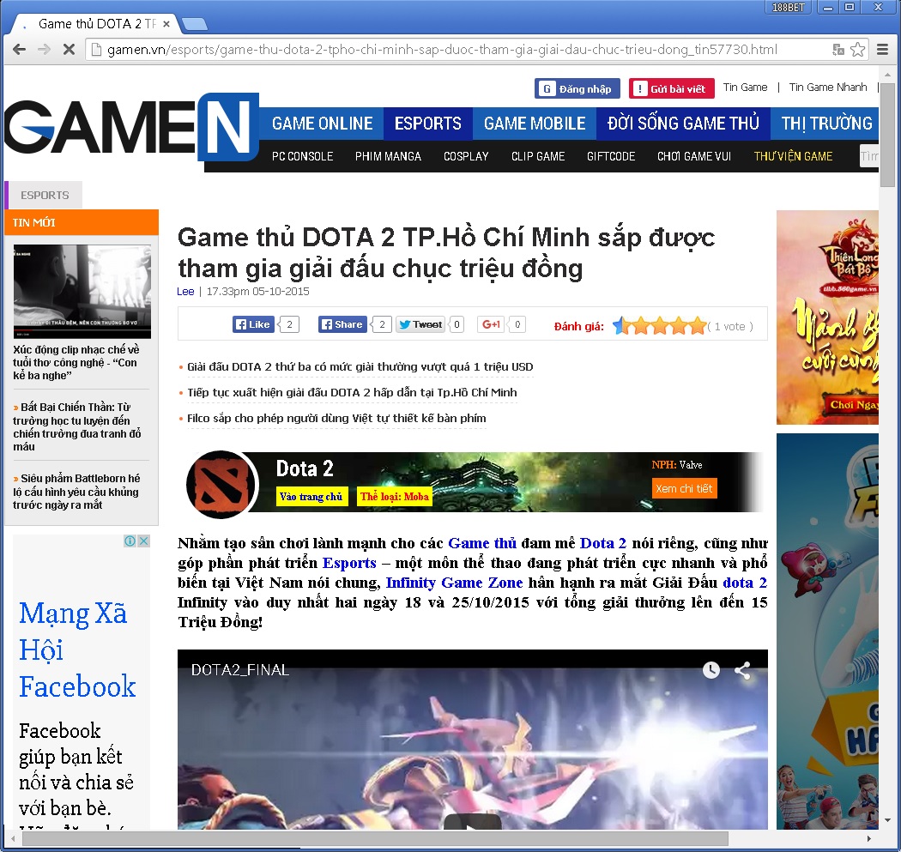Screen dimensions: 901x852
Task: Open the translate page icon
Action: click(838, 50)
